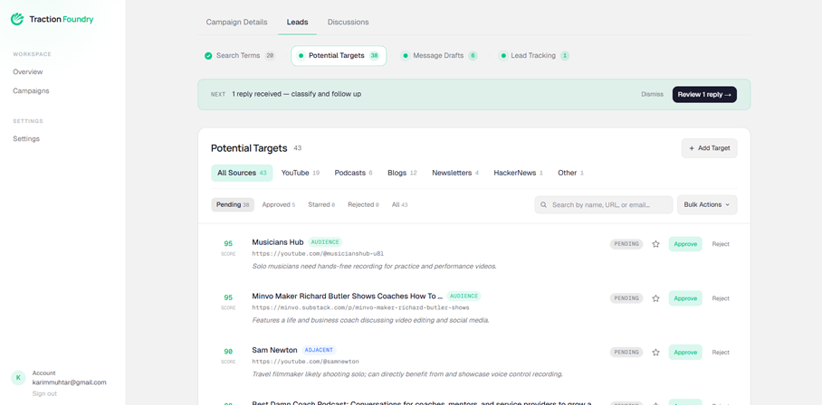822x405 pixels.
Task: Open the Musicians Hub target title
Action: (x=278, y=241)
